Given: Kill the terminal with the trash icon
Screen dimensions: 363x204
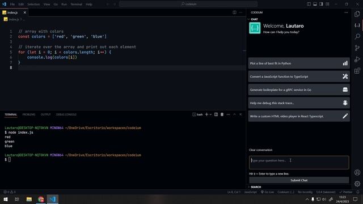Looking at the screenshot, I should (222, 114).
